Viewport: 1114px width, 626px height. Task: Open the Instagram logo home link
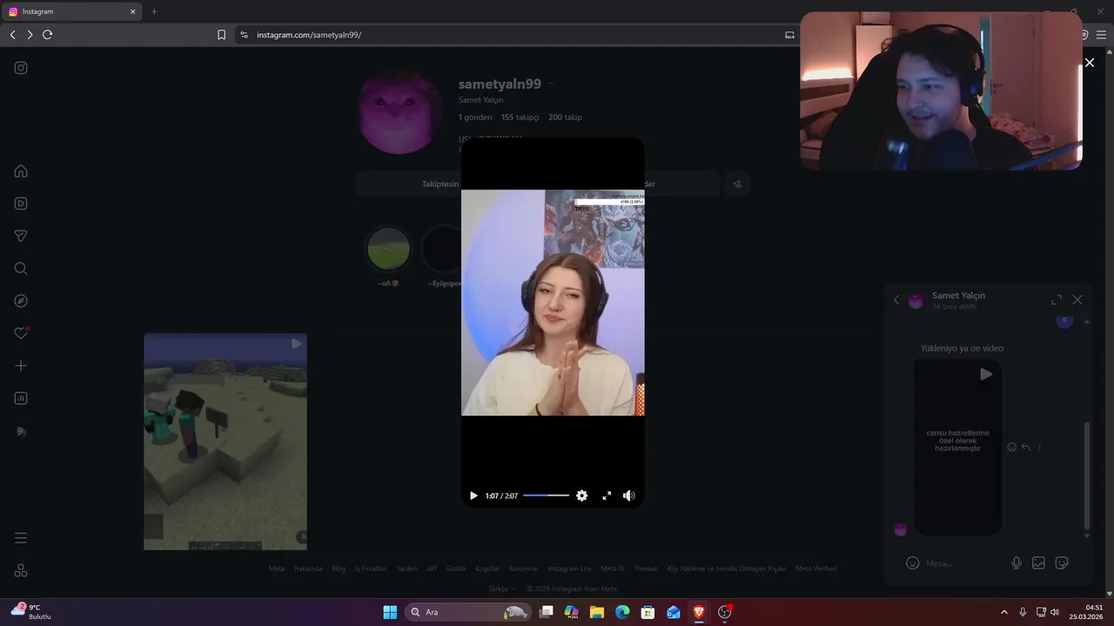[x=21, y=68]
